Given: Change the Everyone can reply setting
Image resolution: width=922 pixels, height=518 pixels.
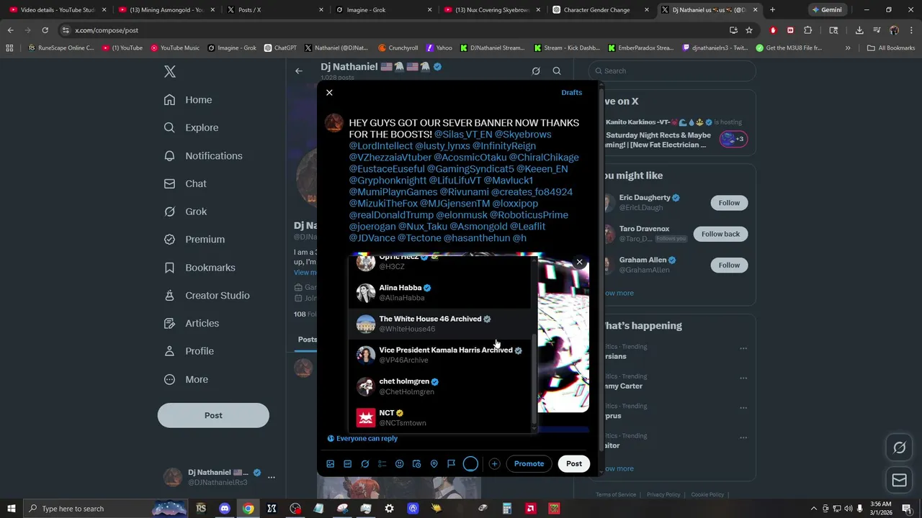Looking at the screenshot, I should point(362,438).
